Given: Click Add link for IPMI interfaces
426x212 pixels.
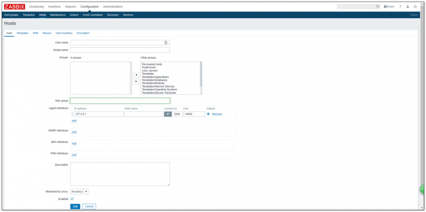Looking at the screenshot, I should 74,155.
